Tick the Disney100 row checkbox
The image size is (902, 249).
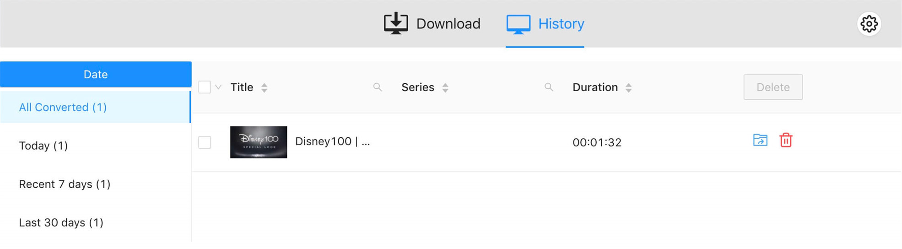205,142
